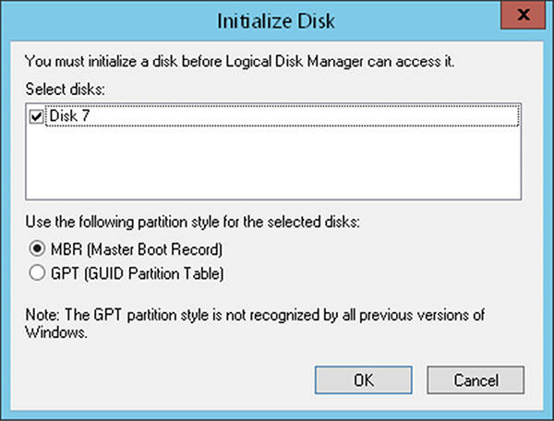Viewport: 554px width, 421px height.
Task: Click the far right end of Disk 7 row
Action: 509,115
